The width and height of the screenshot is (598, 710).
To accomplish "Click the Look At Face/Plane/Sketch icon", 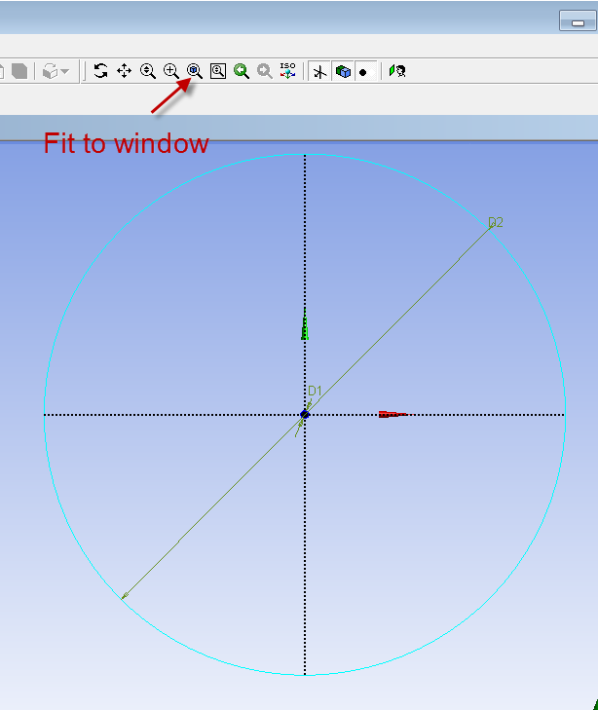I will [397, 71].
